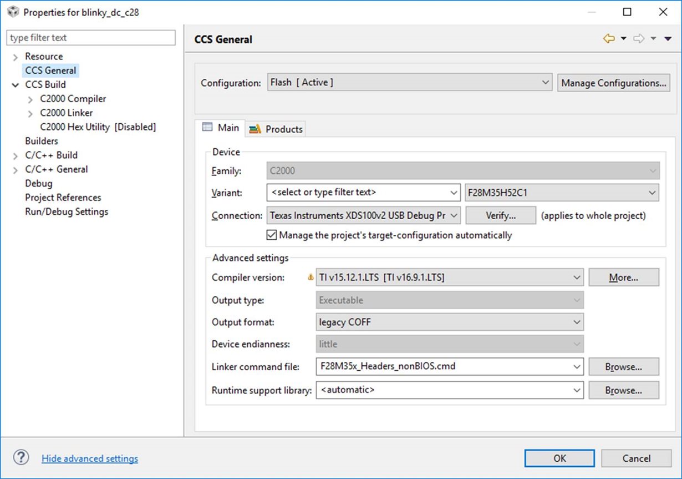The height and width of the screenshot is (479, 682).
Task: Open the view menu triangle icon
Action: (x=668, y=39)
